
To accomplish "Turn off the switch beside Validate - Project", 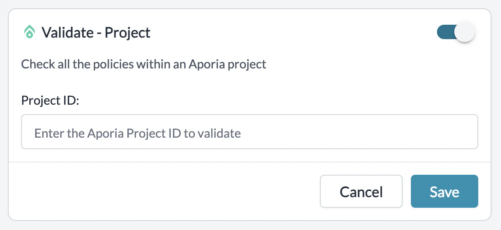I will (x=456, y=32).
